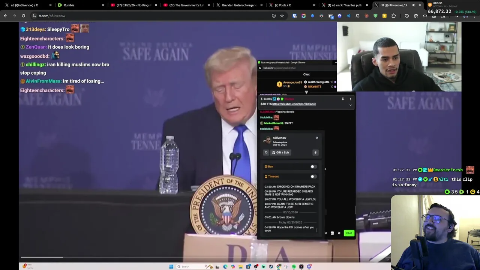Close the '(2) Posts / X' tab
Image resolution: width=480 pixels, height=270 pixels.
[315, 5]
